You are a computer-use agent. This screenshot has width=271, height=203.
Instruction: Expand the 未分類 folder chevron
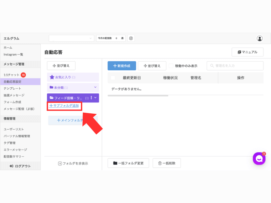[95, 87]
